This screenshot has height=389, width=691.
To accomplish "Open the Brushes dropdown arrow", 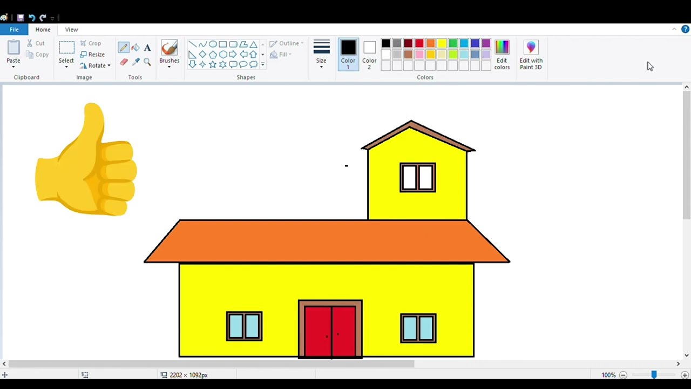I will [169, 66].
